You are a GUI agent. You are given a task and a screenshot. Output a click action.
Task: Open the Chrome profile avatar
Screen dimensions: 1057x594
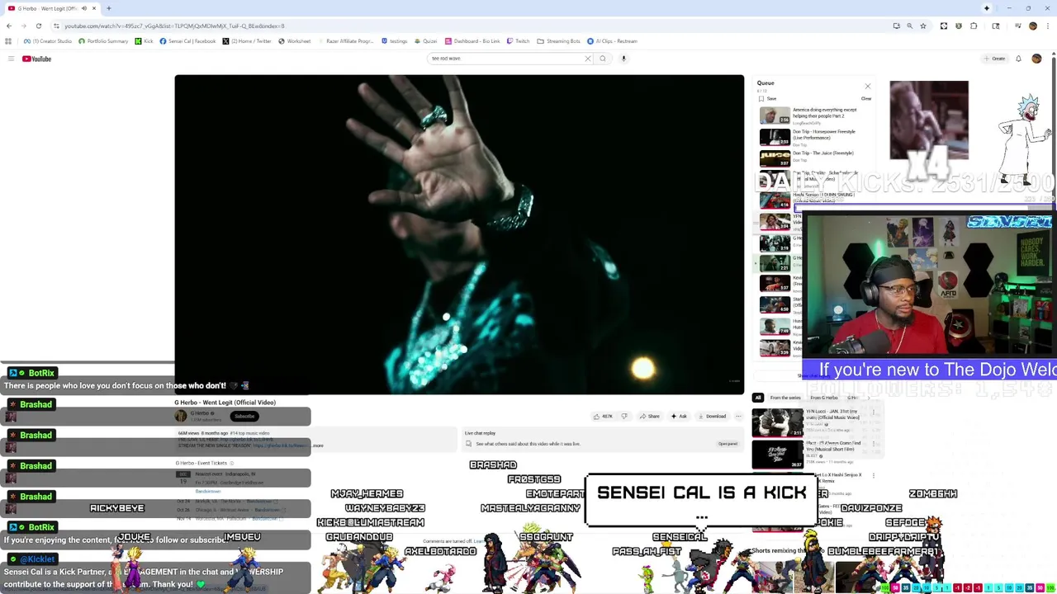tap(1032, 26)
